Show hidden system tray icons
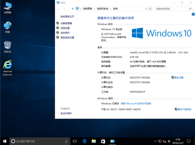This screenshot has width=195, height=145. click(x=155, y=141)
